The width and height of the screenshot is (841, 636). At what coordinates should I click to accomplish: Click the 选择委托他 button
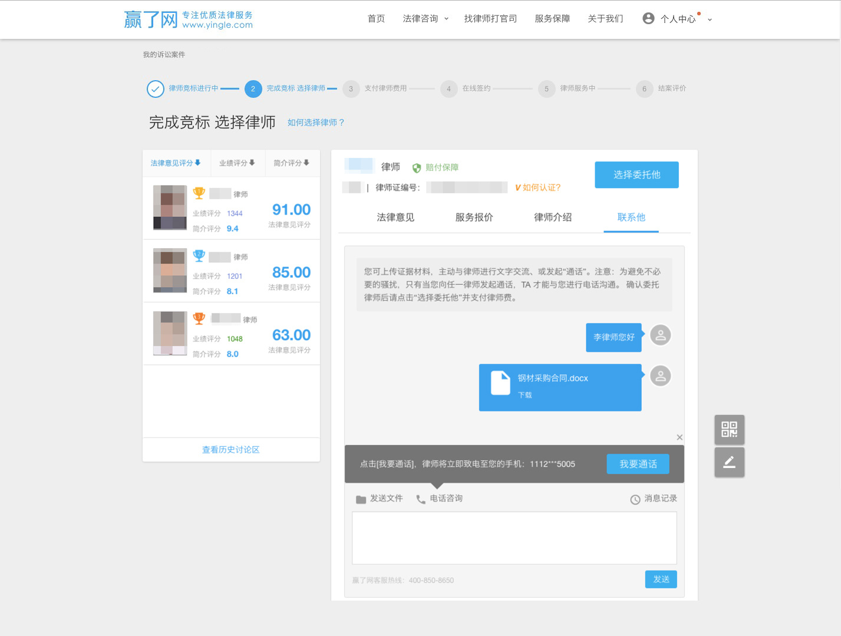pos(636,175)
